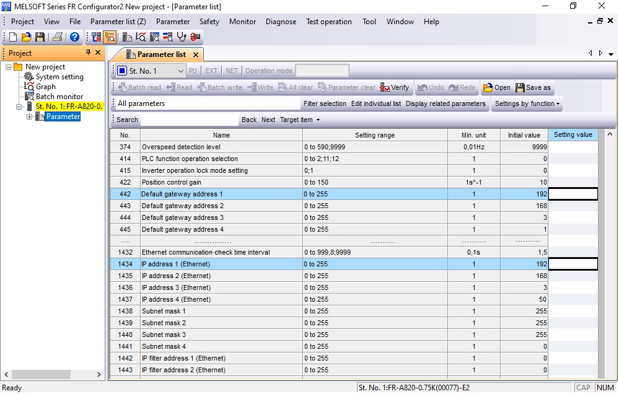Open the Target item dropdown
The height and width of the screenshot is (394, 619).
tap(300, 120)
